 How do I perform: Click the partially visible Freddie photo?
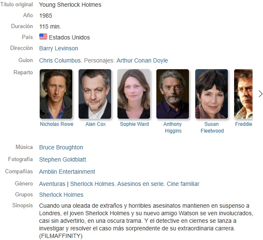(243, 94)
